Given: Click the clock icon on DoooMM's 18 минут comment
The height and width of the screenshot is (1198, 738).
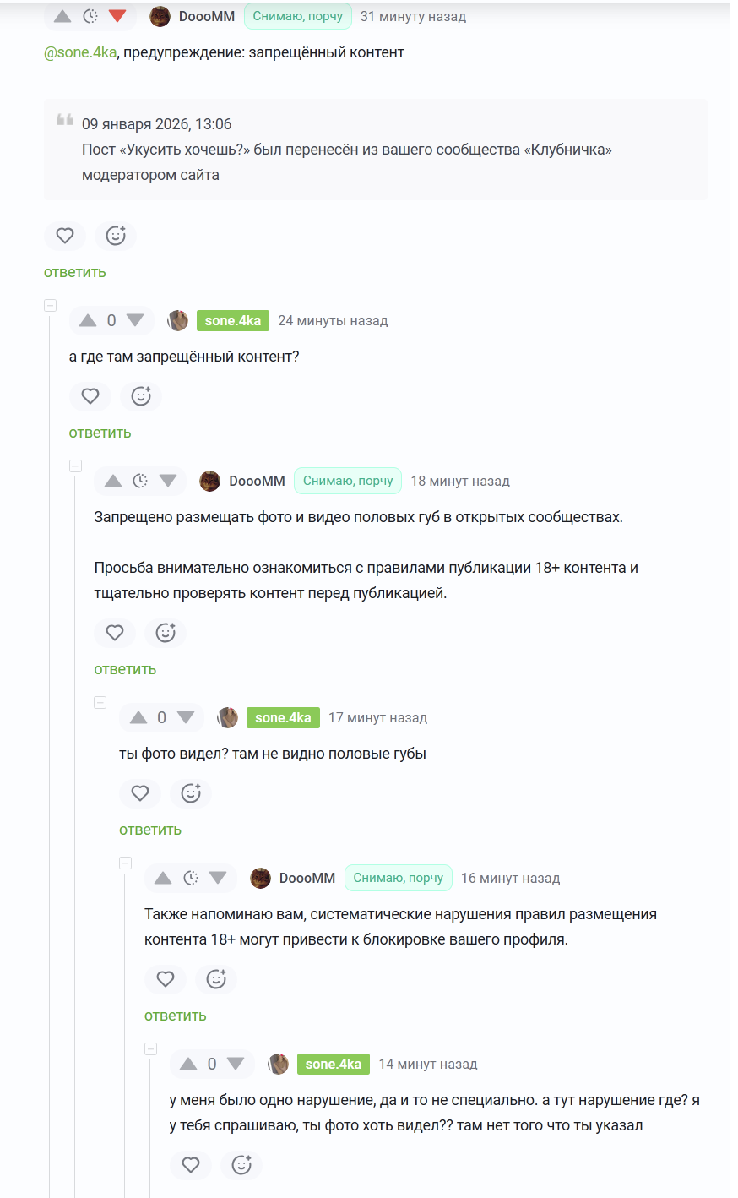Looking at the screenshot, I should (x=140, y=481).
